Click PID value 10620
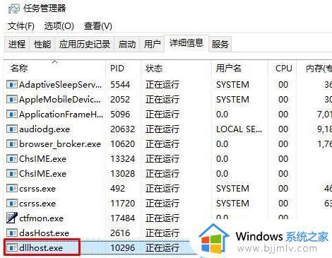The height and width of the screenshot is (258, 332). (x=123, y=143)
